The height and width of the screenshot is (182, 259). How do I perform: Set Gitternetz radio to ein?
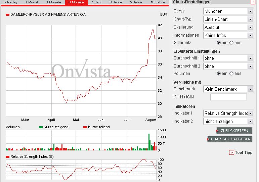[219, 43]
